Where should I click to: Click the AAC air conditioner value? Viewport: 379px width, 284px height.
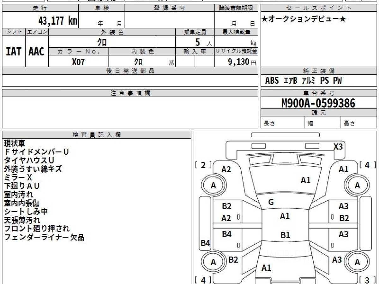(x=37, y=51)
